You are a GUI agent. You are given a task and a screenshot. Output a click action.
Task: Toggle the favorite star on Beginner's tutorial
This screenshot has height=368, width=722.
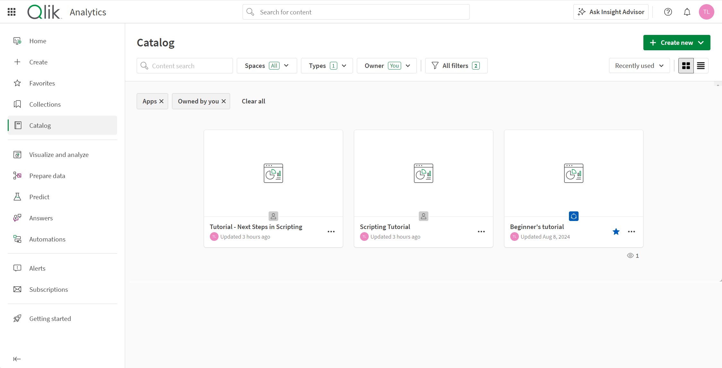[x=616, y=232]
